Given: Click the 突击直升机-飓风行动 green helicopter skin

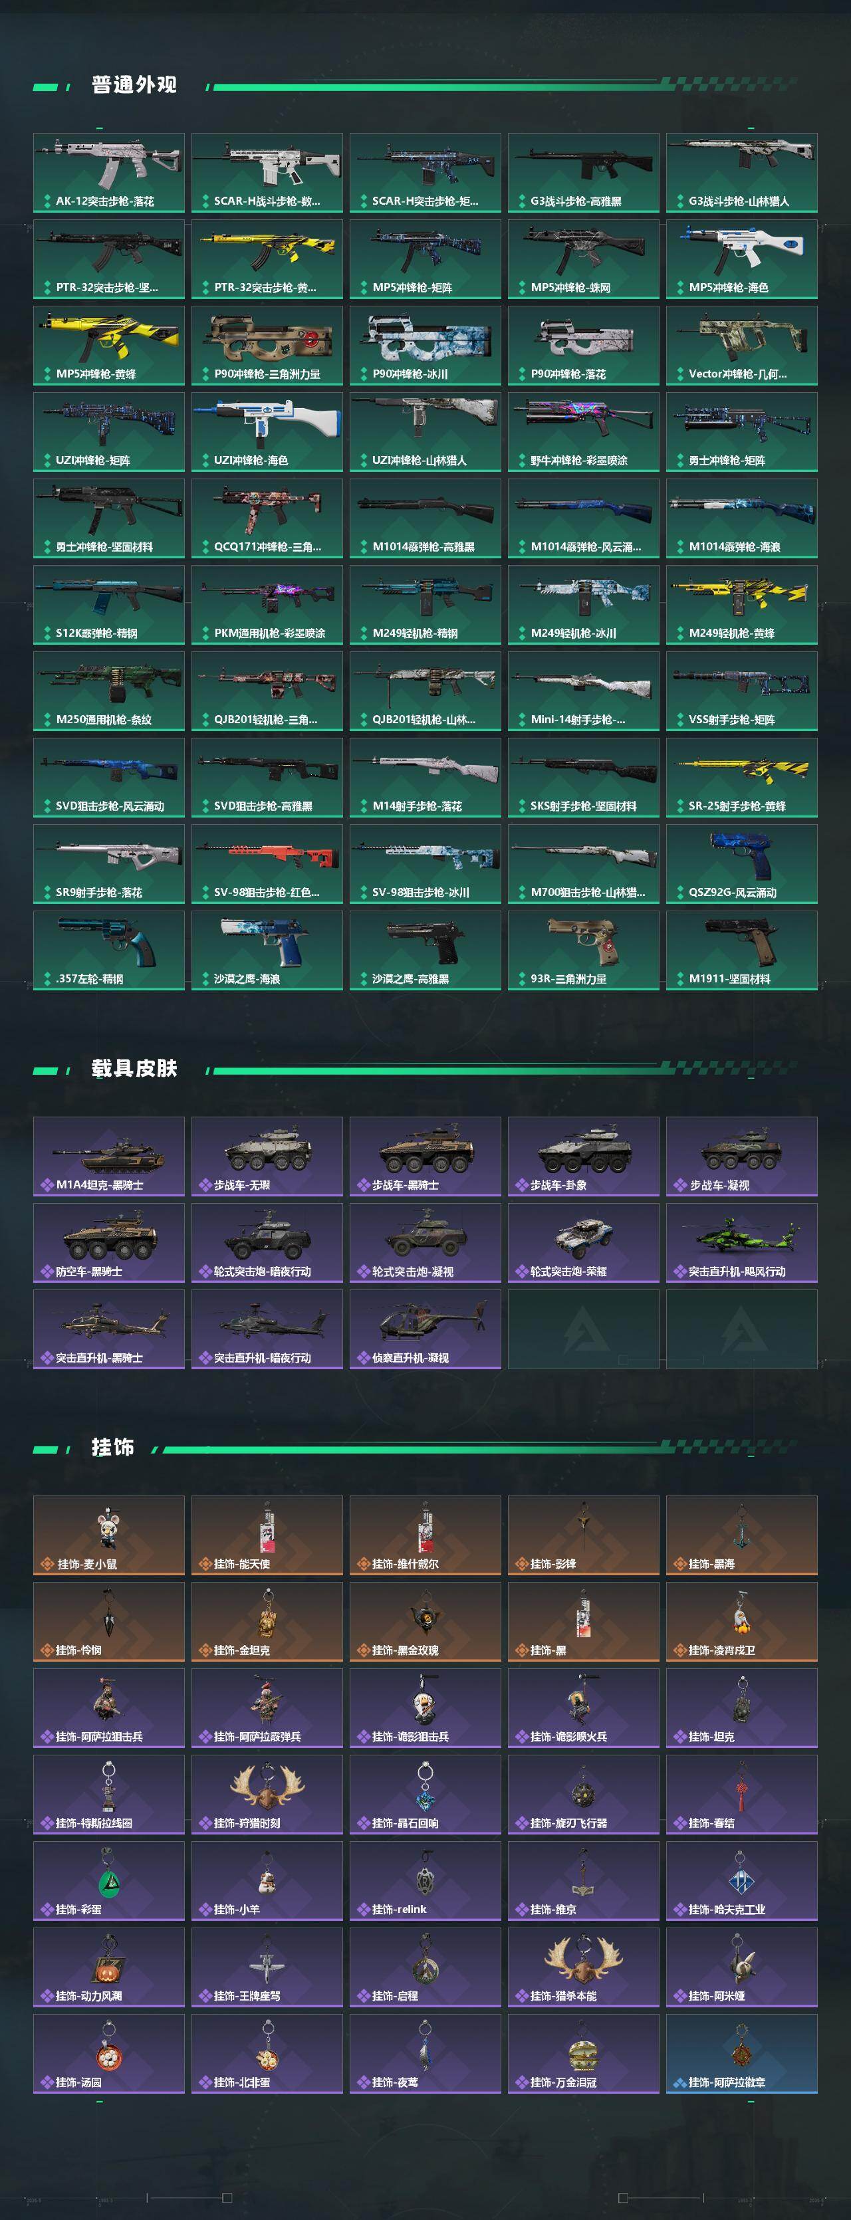Looking at the screenshot, I should click(741, 1243).
